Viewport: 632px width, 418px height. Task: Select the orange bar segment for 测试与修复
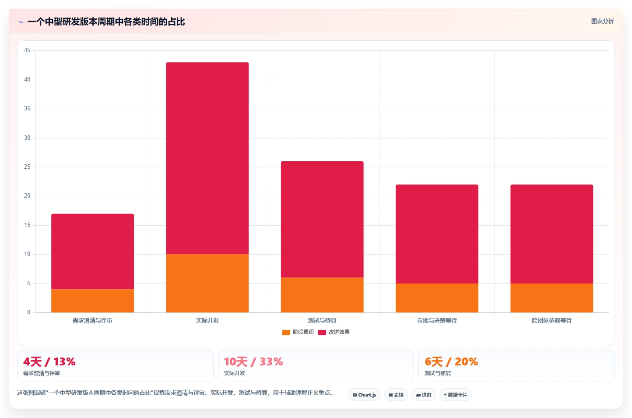coord(322,295)
